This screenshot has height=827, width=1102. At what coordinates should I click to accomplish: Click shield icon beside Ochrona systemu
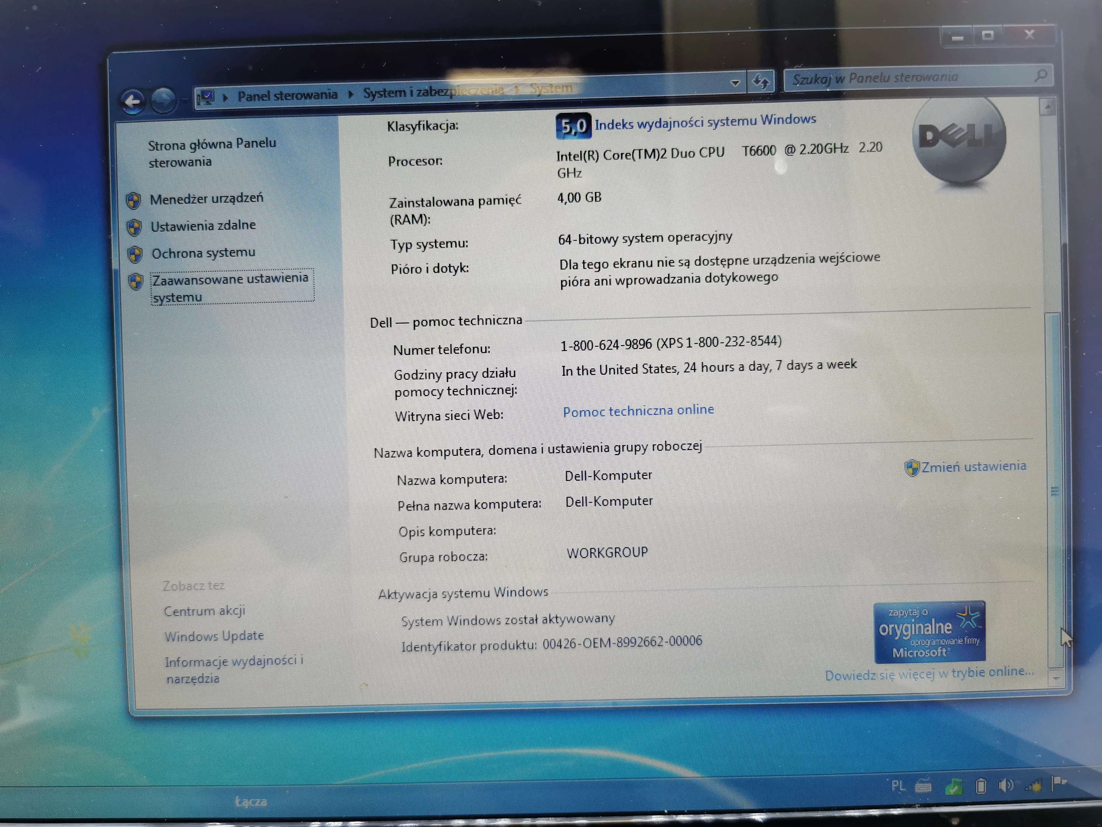[x=135, y=255]
